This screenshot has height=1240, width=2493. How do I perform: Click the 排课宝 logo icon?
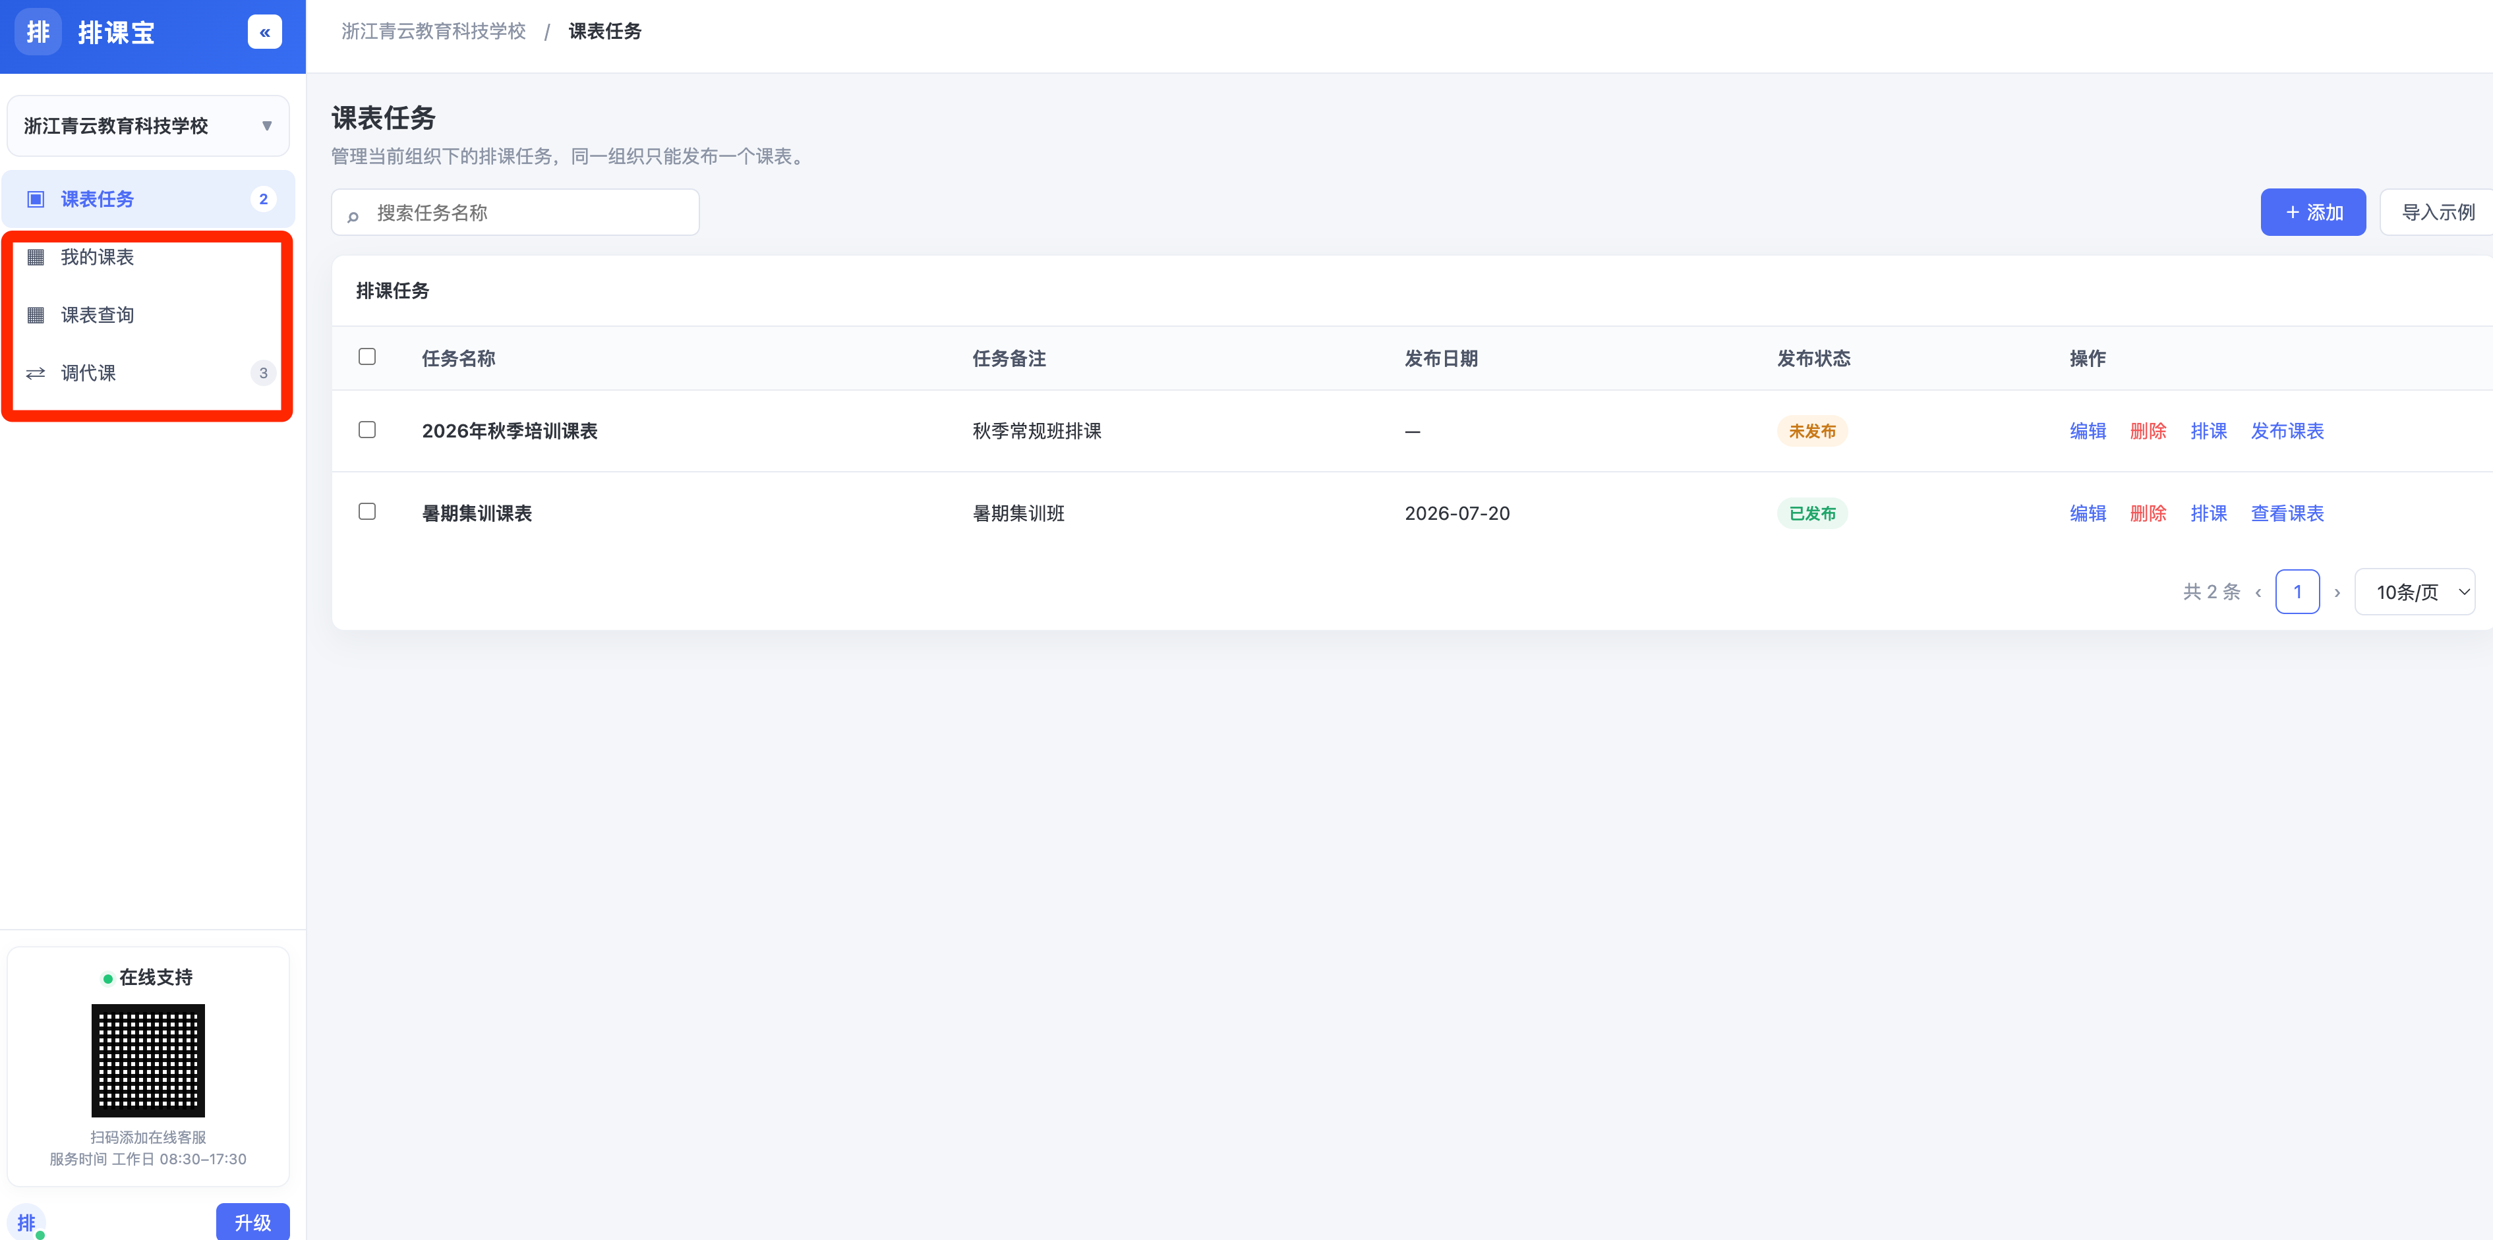(38, 32)
